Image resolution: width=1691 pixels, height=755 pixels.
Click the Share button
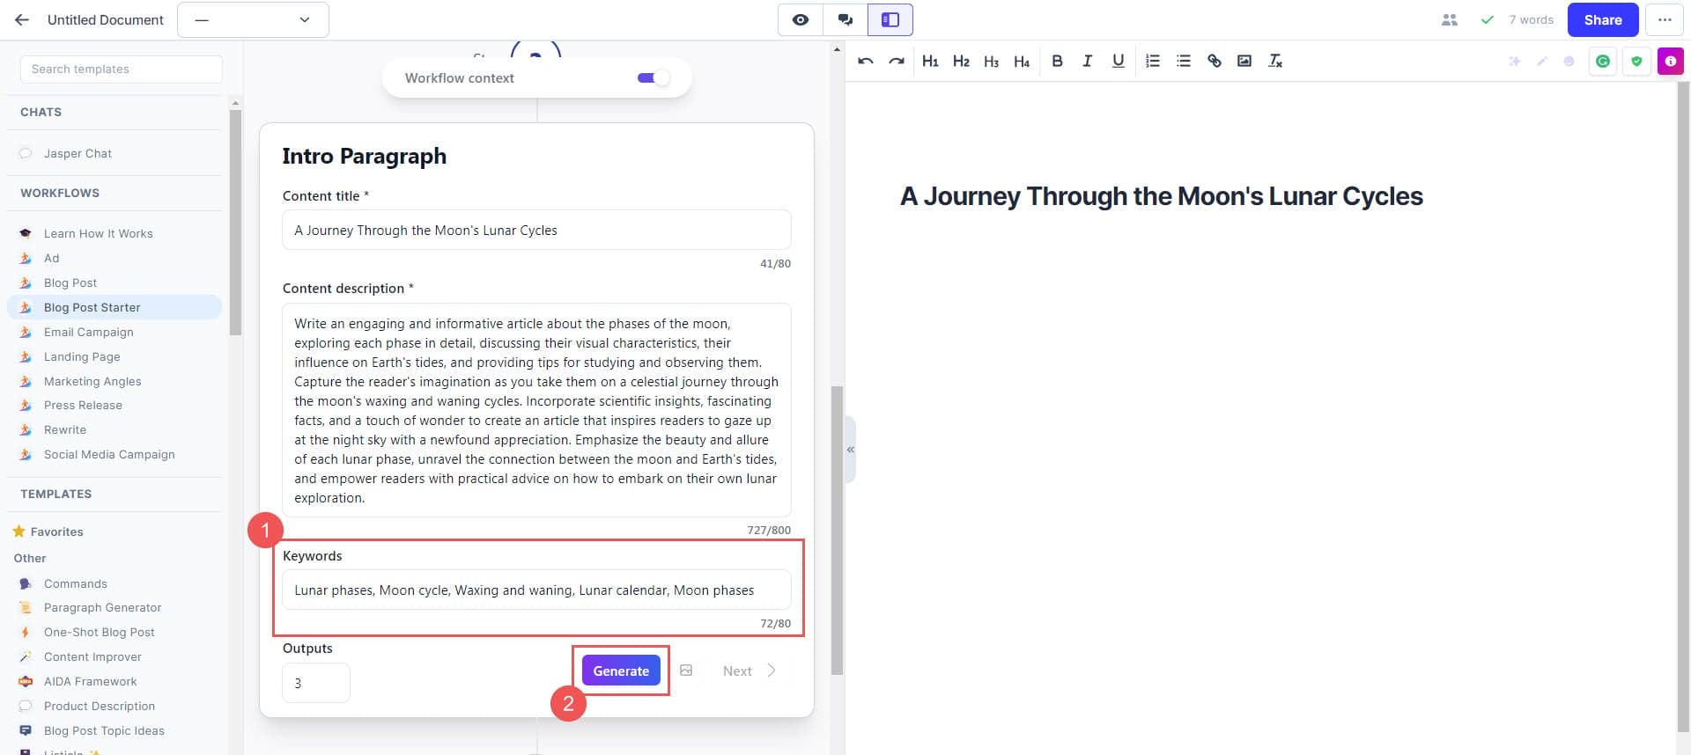pyautogui.click(x=1602, y=19)
